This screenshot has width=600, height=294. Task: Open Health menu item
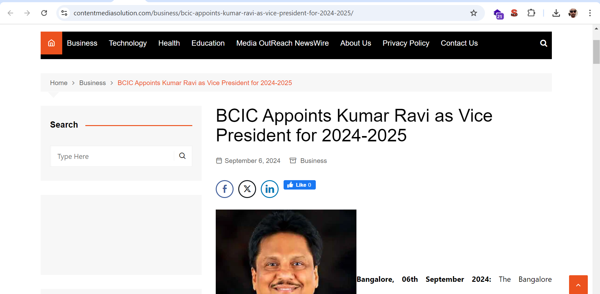point(169,43)
